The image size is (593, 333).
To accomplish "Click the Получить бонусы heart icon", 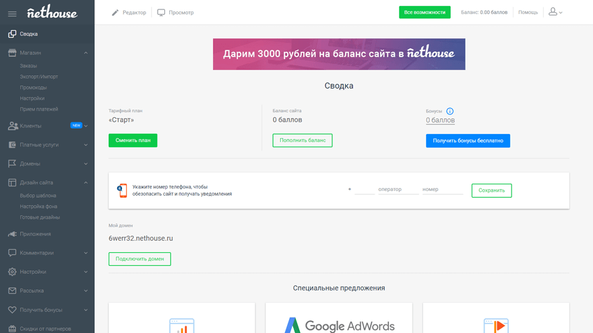I will tap(12, 310).
